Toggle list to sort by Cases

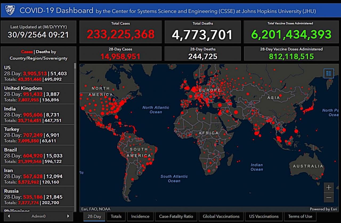[27, 52]
